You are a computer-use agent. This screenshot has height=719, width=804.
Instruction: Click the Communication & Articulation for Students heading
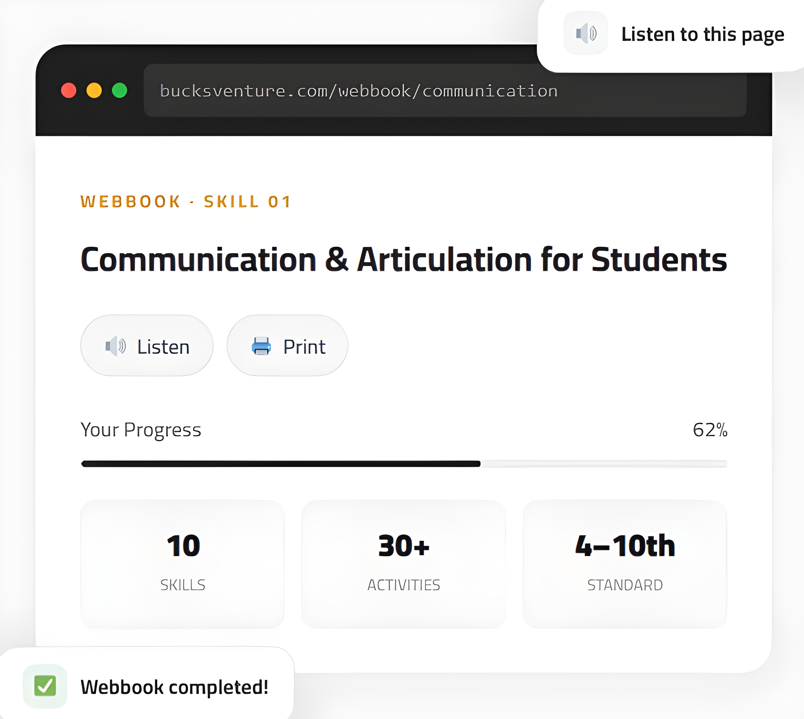click(x=404, y=260)
